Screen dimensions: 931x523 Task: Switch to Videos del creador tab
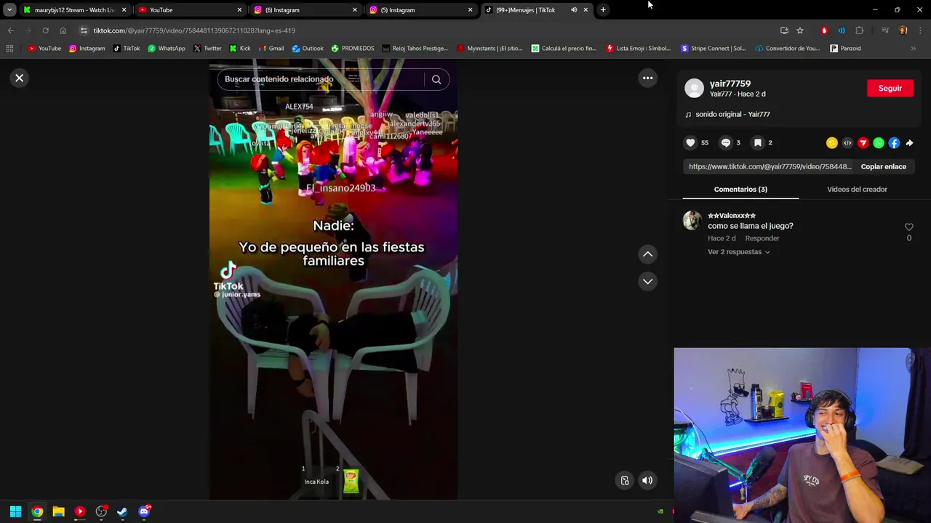[x=857, y=189]
